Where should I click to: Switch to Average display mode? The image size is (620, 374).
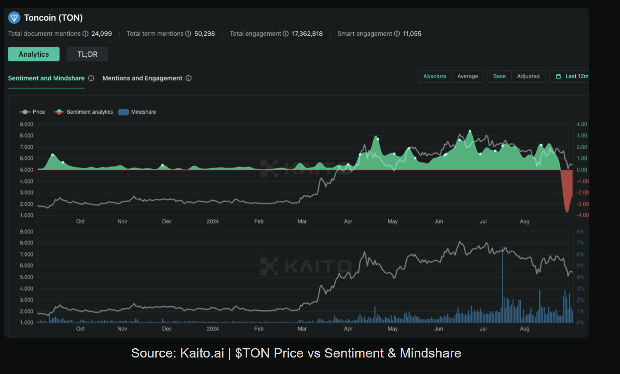(x=467, y=76)
